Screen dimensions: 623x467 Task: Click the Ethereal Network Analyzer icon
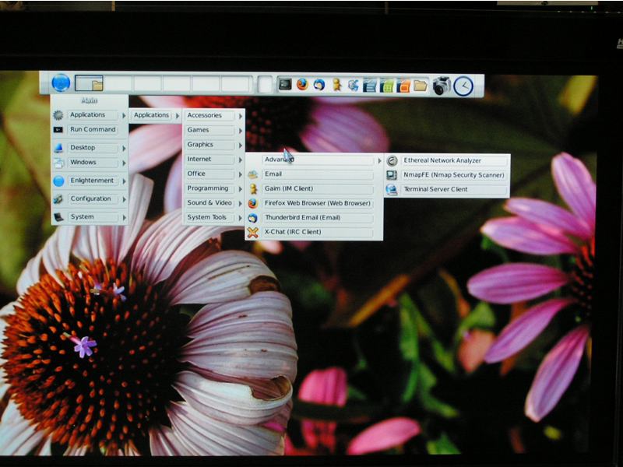tap(392, 161)
